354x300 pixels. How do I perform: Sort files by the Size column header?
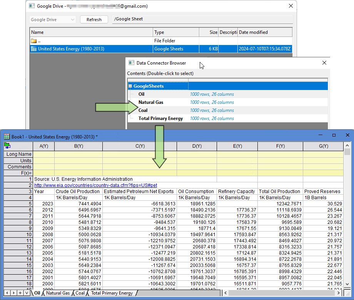click(x=209, y=32)
